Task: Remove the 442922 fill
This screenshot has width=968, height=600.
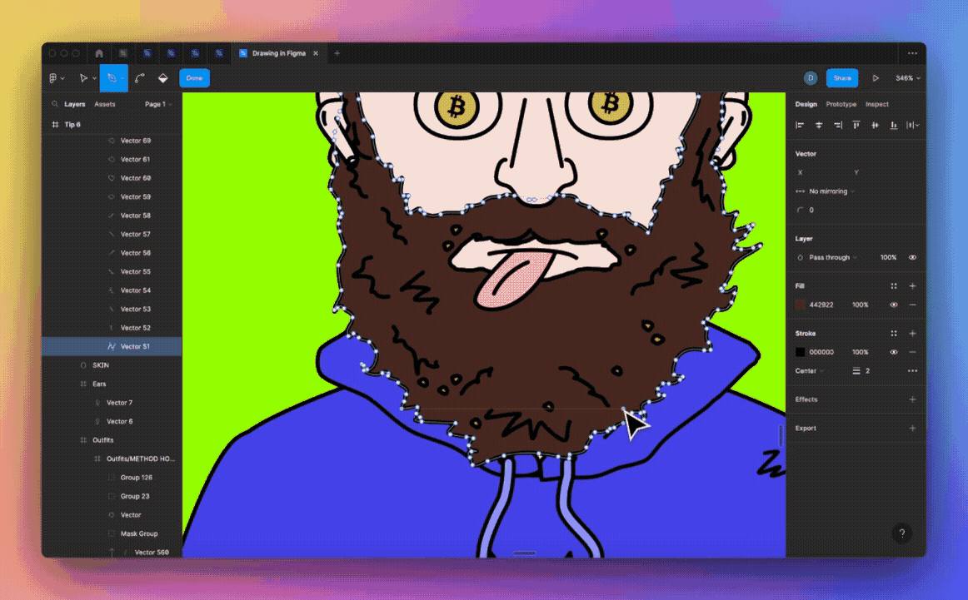Action: [x=912, y=305]
